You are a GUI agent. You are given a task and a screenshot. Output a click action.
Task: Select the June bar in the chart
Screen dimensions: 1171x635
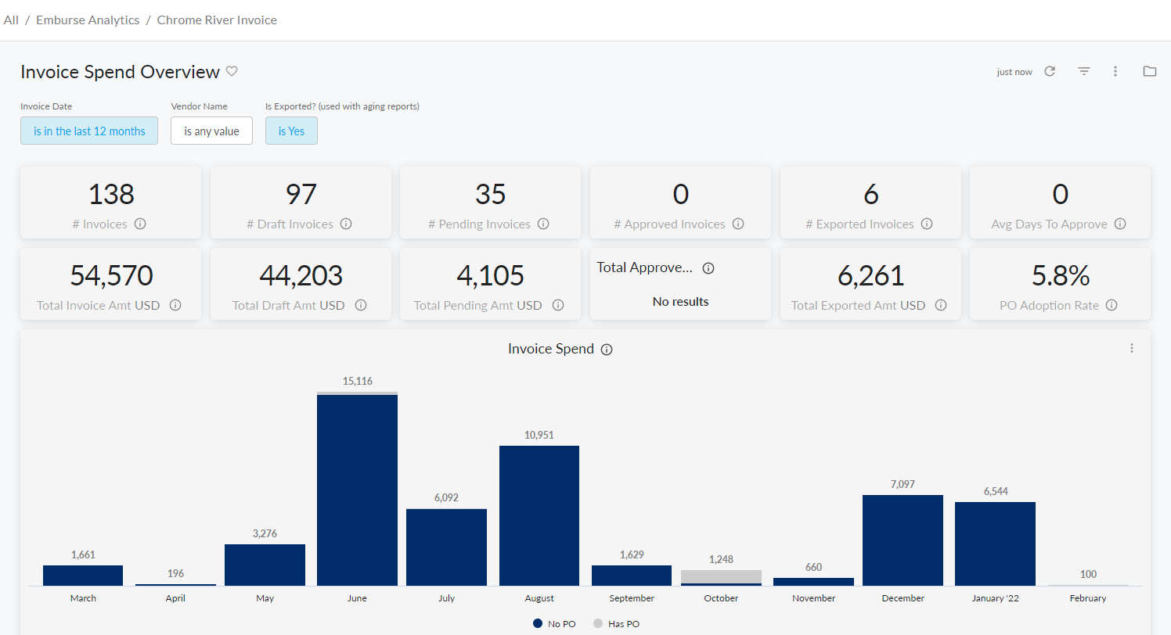pos(357,490)
